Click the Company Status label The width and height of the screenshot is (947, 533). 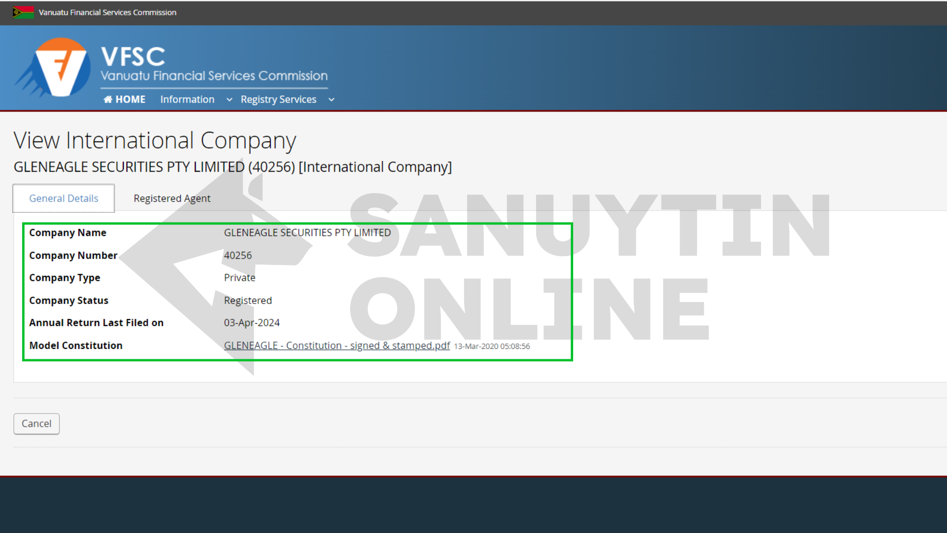[69, 300]
